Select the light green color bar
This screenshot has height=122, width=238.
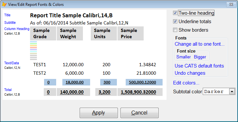pos(34,44)
